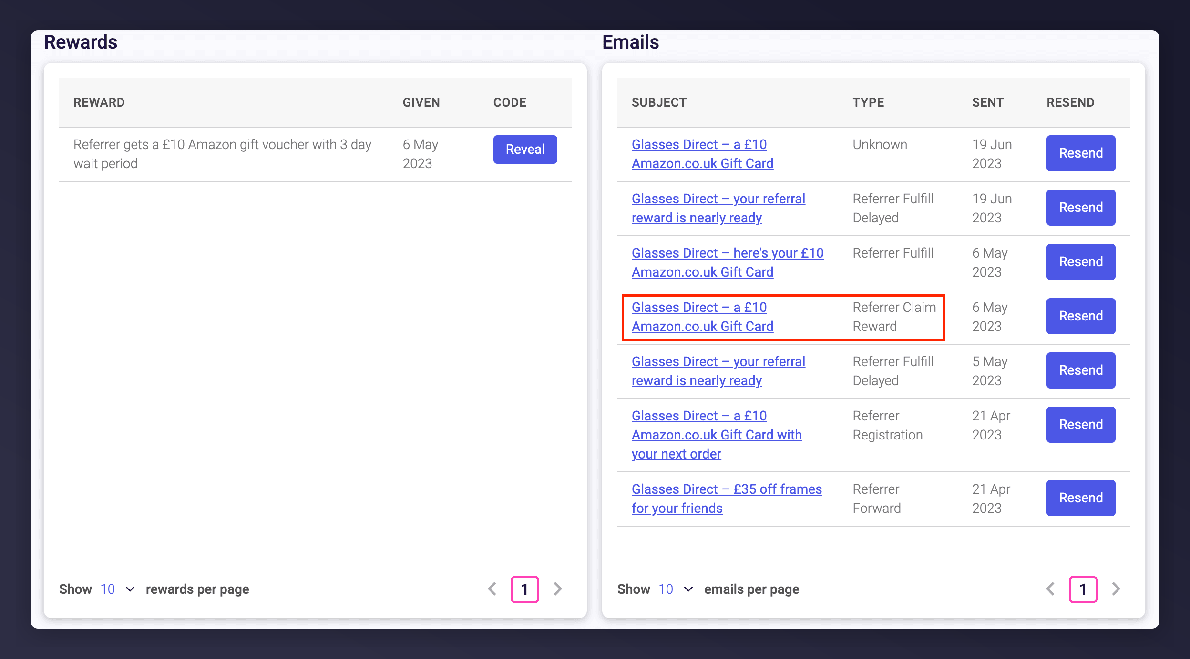Resend the Unknown type email from 19 Jun
1190x659 pixels.
pyautogui.click(x=1081, y=153)
